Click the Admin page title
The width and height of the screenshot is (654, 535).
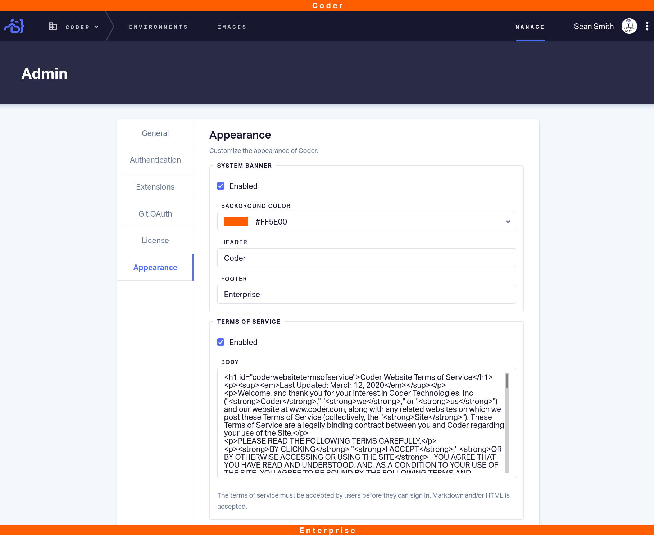point(45,74)
